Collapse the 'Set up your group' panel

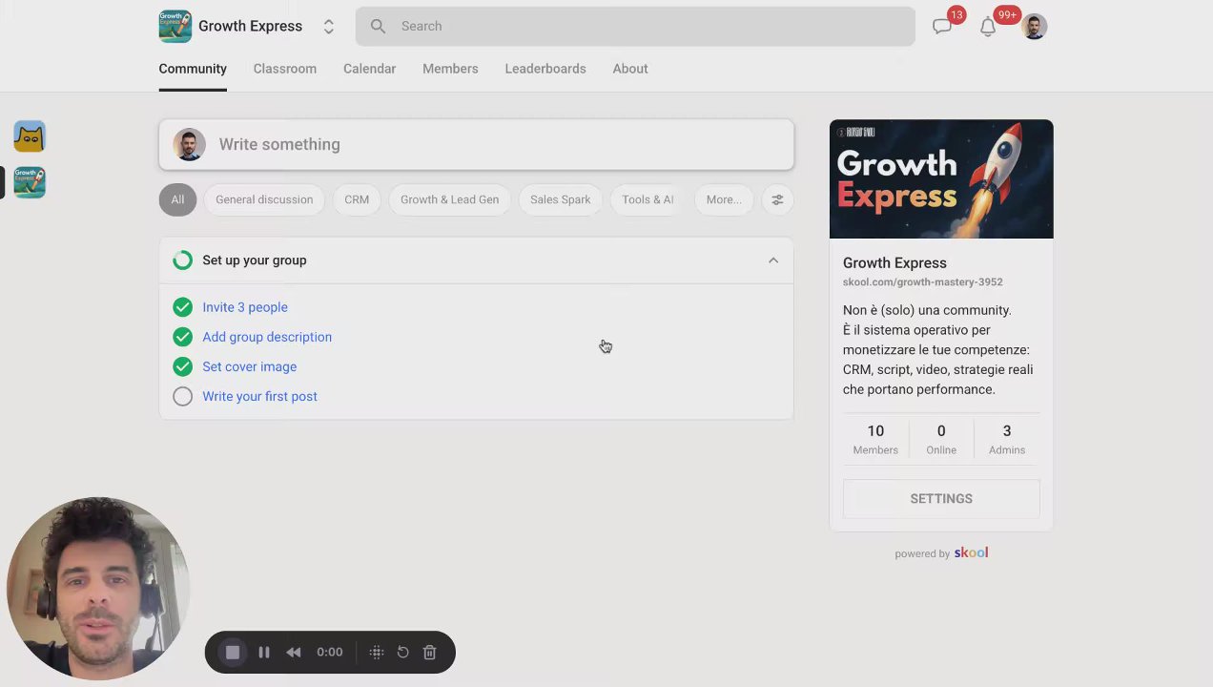773,260
